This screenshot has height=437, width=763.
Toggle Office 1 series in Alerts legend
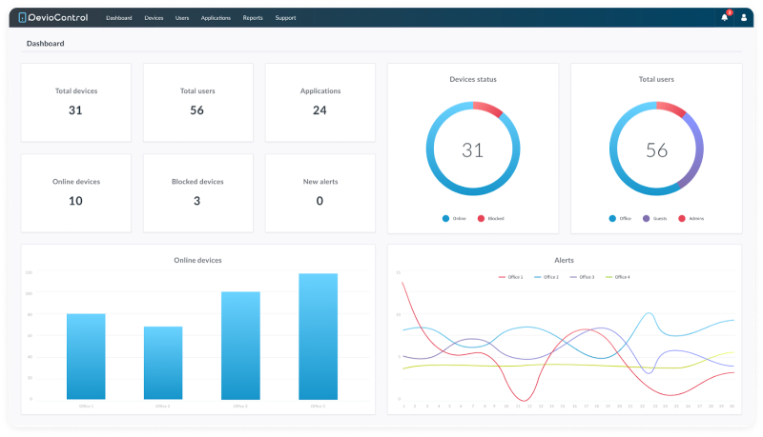click(x=510, y=277)
